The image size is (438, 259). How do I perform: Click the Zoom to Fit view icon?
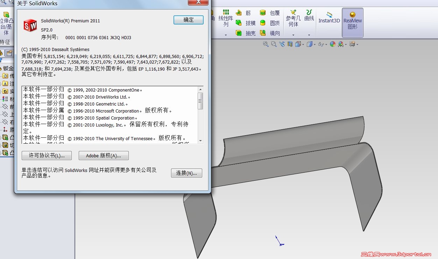(x=266, y=44)
